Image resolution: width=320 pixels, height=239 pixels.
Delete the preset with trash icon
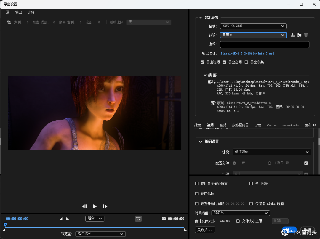(306, 35)
